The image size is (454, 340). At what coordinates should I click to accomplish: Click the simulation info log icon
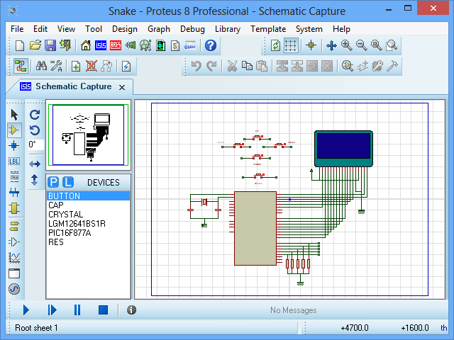(x=131, y=310)
